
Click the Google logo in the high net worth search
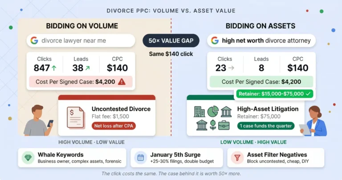215,41
